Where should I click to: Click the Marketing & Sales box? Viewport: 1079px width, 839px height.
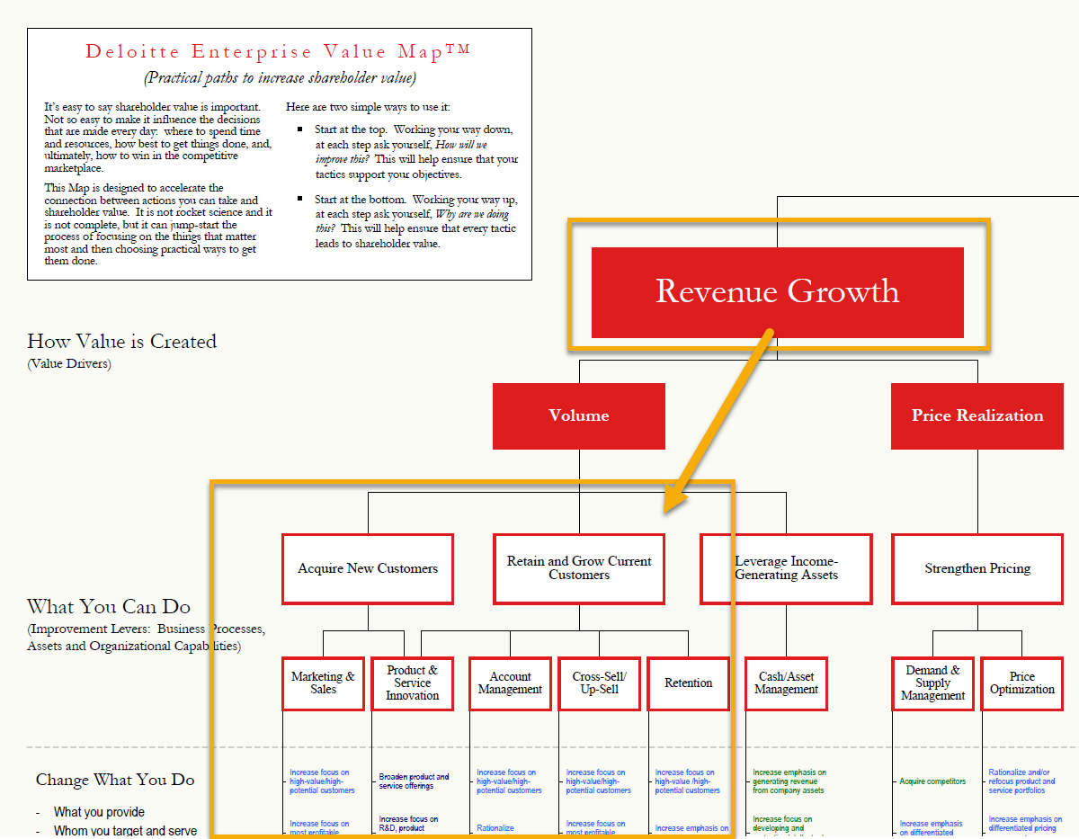point(323,683)
